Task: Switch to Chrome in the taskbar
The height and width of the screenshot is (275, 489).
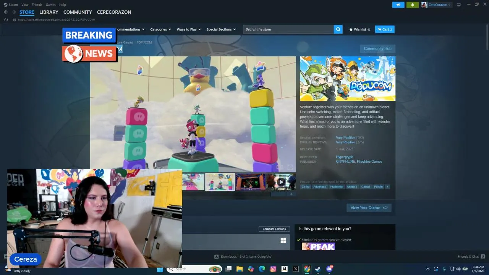Action: (x=307, y=269)
